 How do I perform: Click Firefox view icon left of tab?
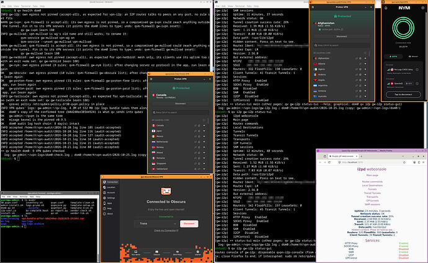click(325, 156)
